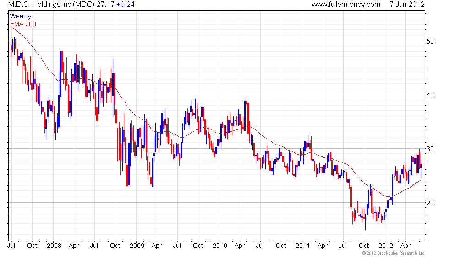Click the Apr label right after 2010

coord(240,246)
